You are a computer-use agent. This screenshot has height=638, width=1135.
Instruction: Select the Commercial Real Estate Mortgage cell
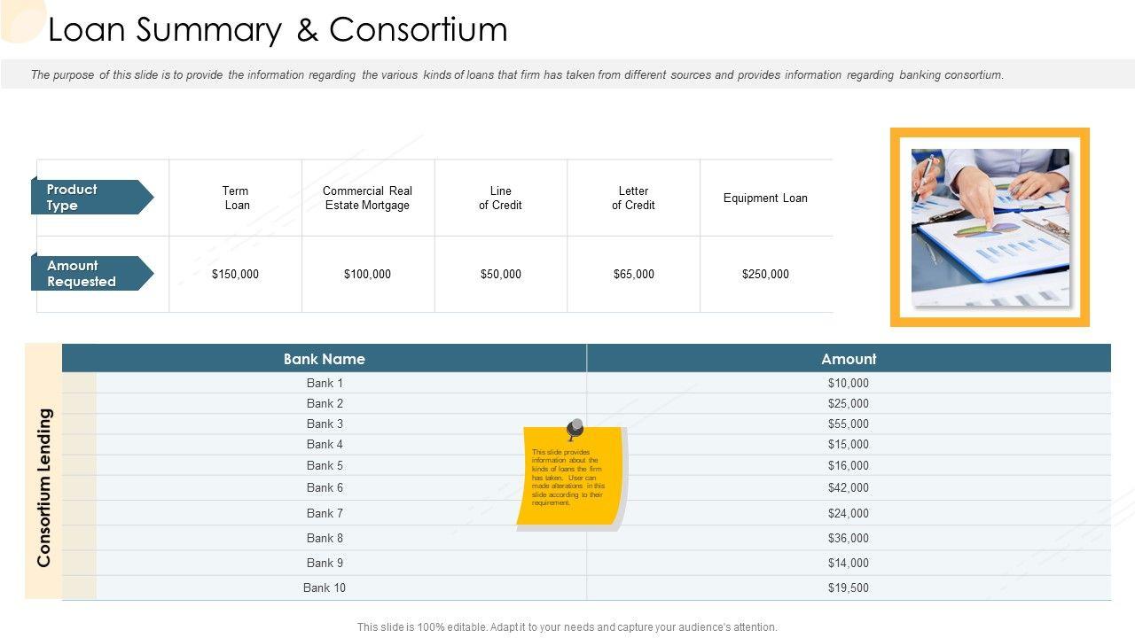click(x=367, y=198)
